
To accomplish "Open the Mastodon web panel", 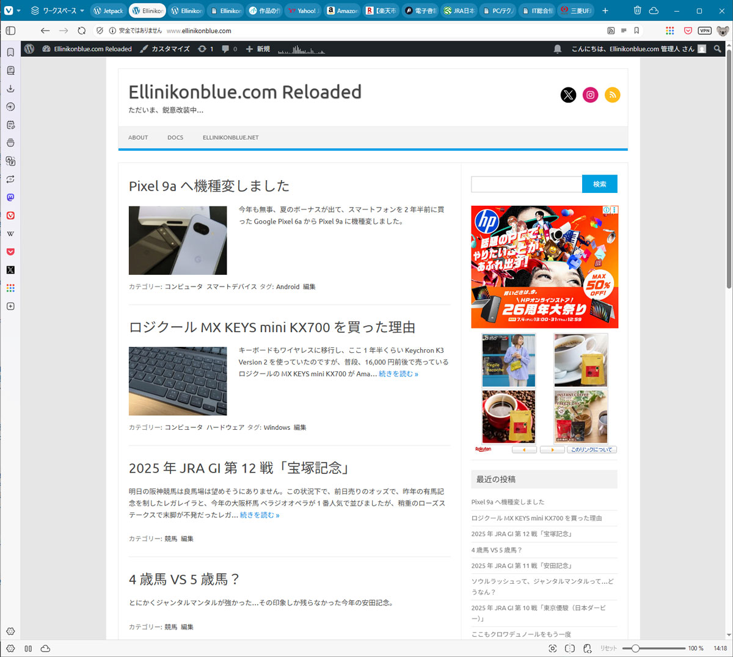I will point(10,197).
